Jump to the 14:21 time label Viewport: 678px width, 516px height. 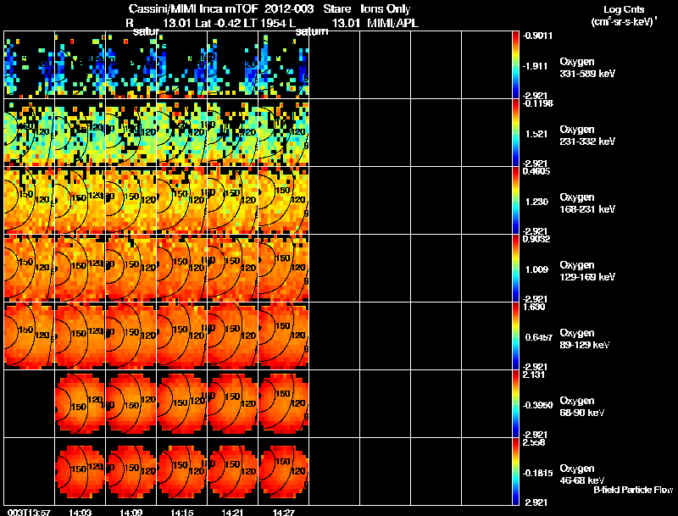point(232,513)
